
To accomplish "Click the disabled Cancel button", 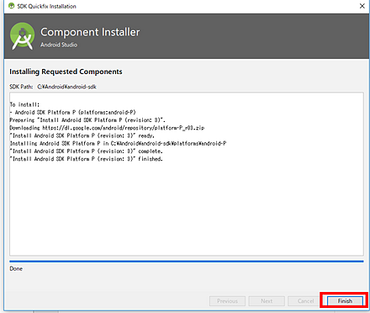I will [x=305, y=301].
